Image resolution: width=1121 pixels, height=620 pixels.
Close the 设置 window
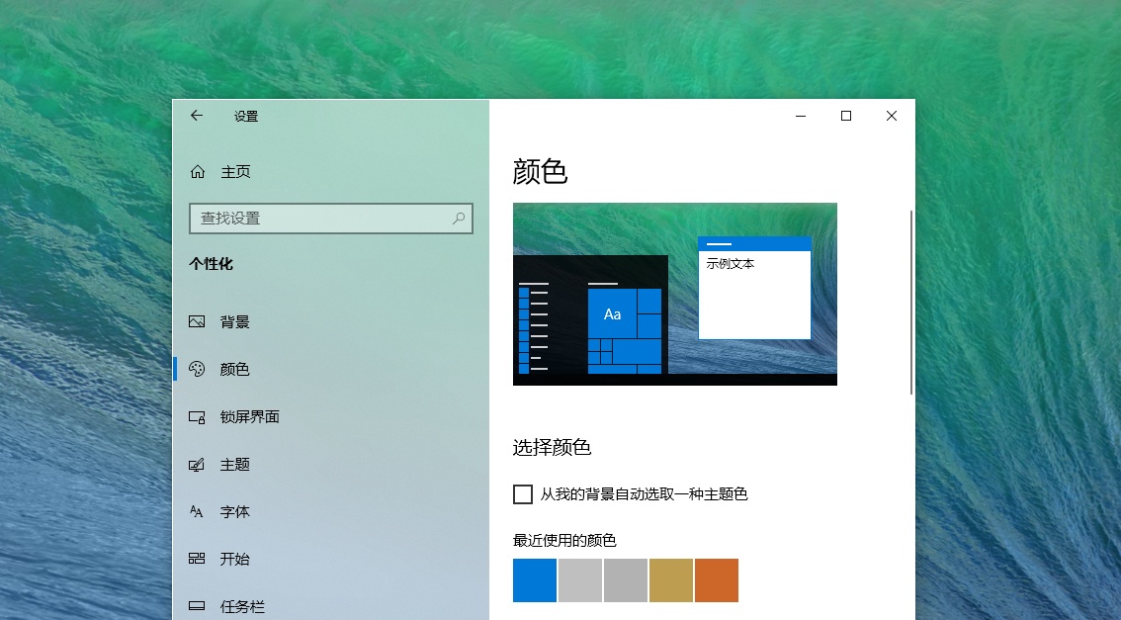892,116
